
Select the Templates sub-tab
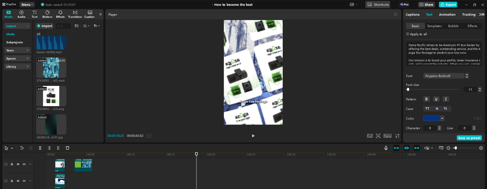[434, 26]
